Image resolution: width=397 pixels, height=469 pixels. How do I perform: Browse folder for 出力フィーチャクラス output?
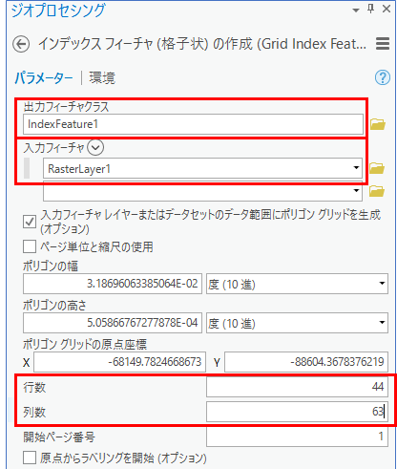[378, 124]
